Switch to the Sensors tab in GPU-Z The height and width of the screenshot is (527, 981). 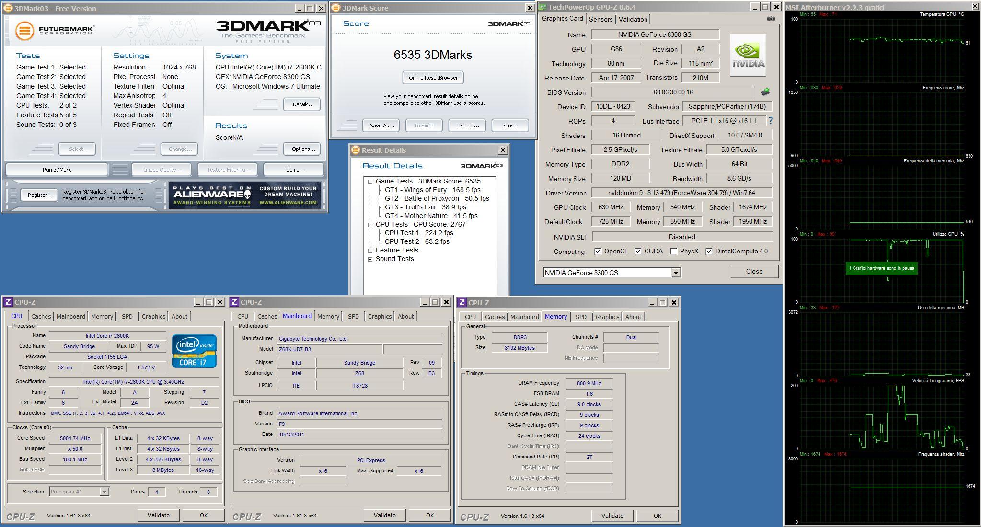coord(600,19)
